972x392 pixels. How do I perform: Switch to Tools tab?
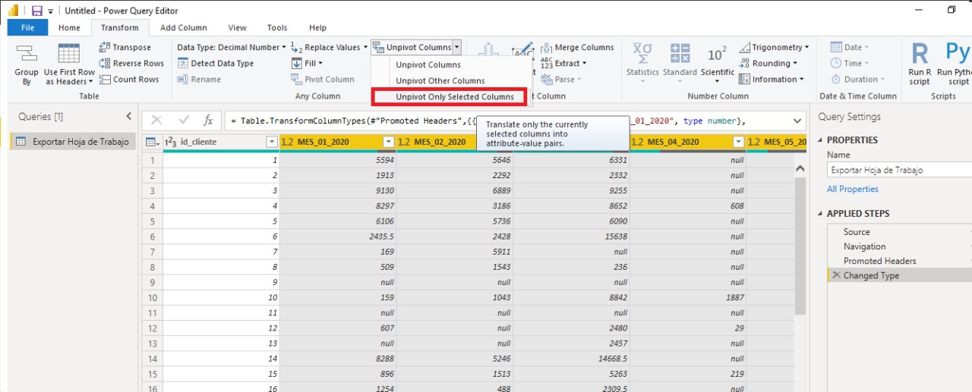point(277,27)
